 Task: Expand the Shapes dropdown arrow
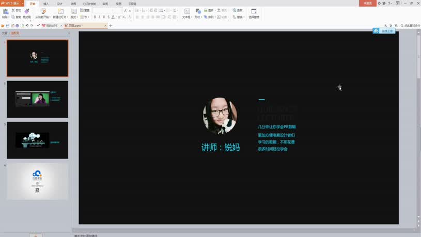(201, 17)
